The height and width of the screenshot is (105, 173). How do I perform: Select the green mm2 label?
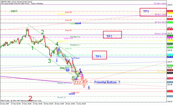tap(63, 68)
